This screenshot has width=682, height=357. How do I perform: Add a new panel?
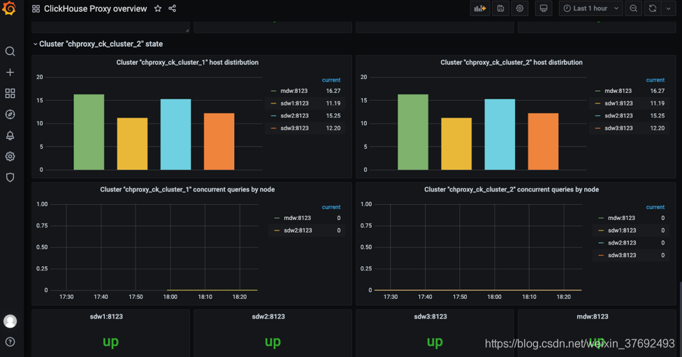[480, 8]
